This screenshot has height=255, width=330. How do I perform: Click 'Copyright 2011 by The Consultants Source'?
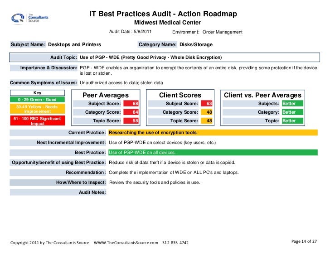tap(50, 243)
